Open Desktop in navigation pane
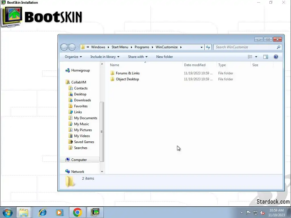 coord(80,94)
